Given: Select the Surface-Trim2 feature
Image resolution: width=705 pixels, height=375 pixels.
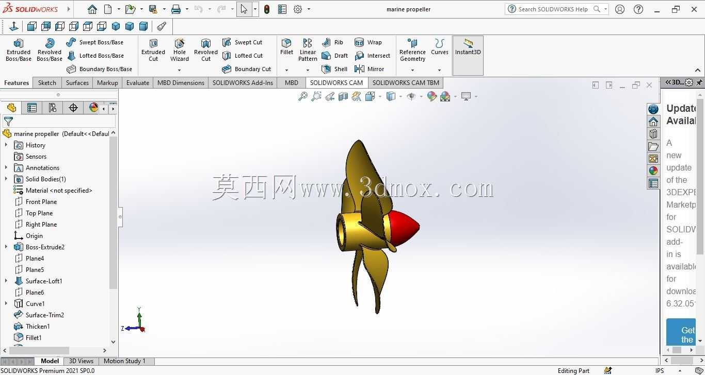Looking at the screenshot, I should (45, 315).
